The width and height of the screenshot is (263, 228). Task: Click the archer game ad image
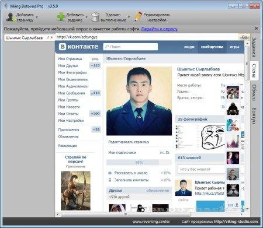pos(75,191)
